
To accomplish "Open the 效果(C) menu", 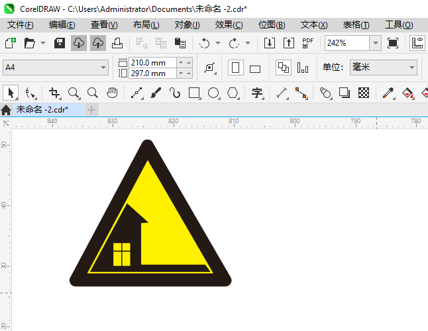I will click(x=229, y=24).
